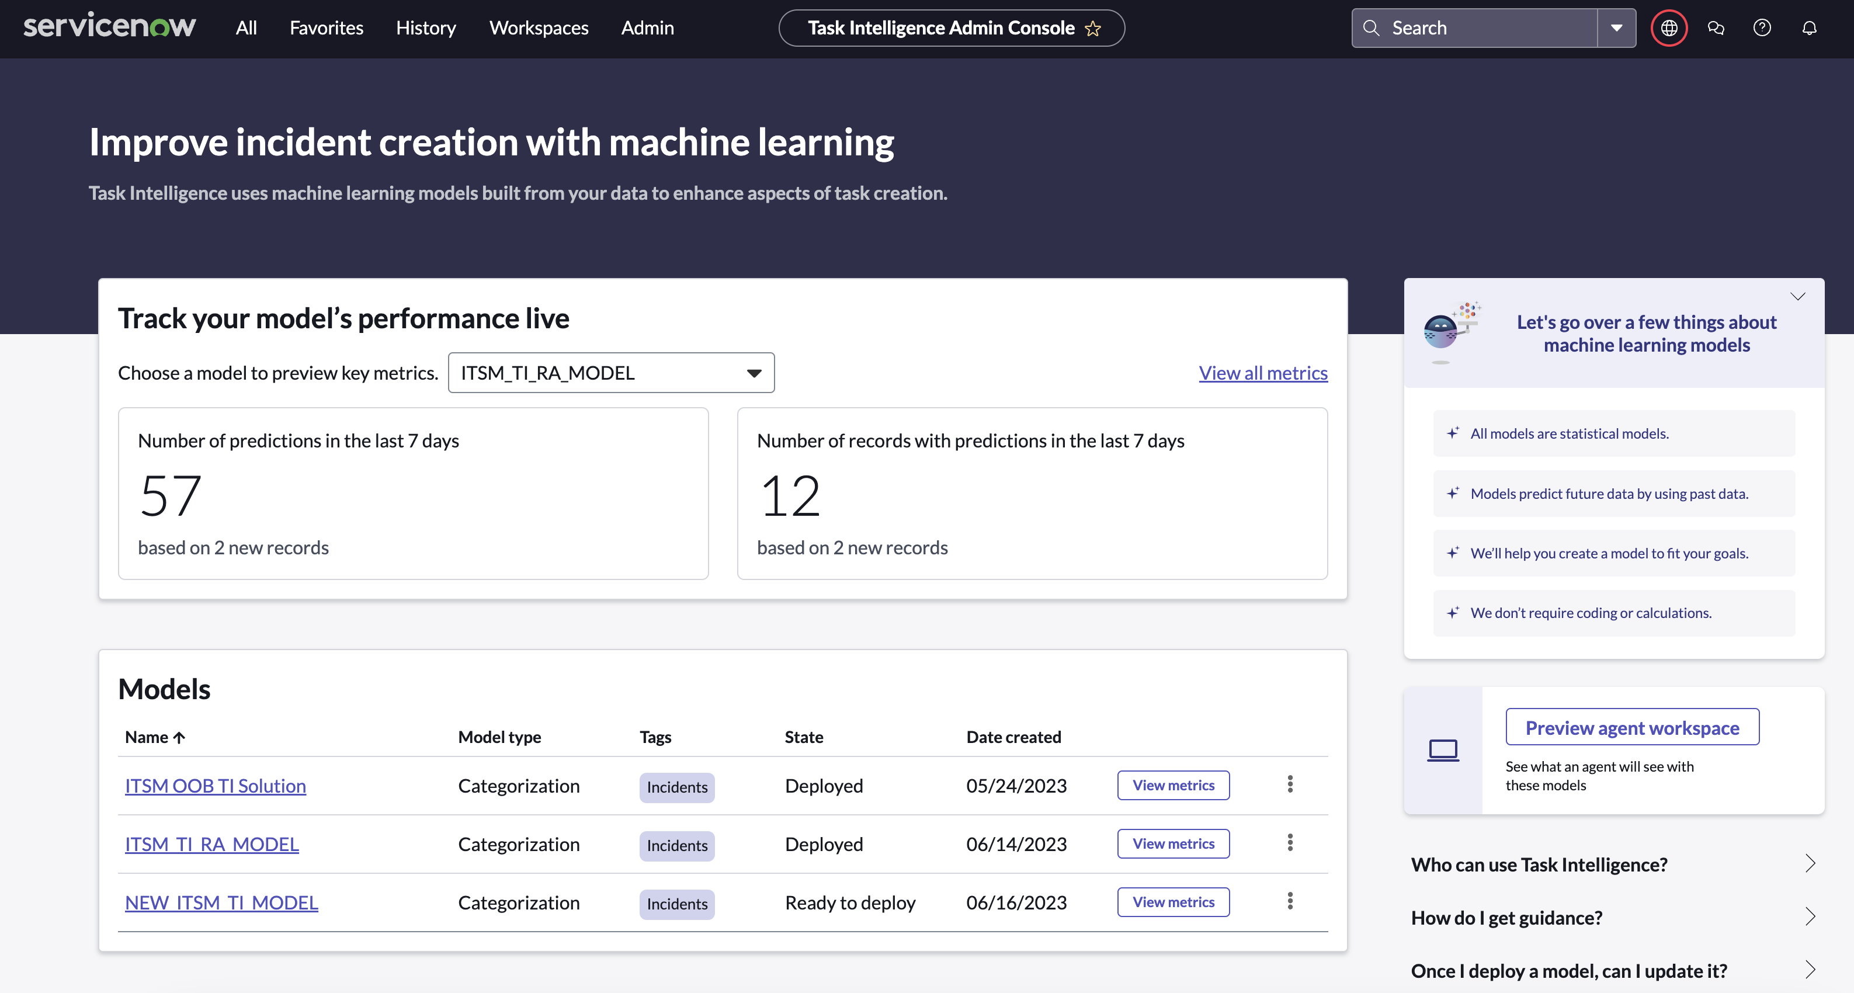The height and width of the screenshot is (993, 1854).
Task: Click the laptop icon beside Preview agent workspace
Action: tap(1442, 750)
